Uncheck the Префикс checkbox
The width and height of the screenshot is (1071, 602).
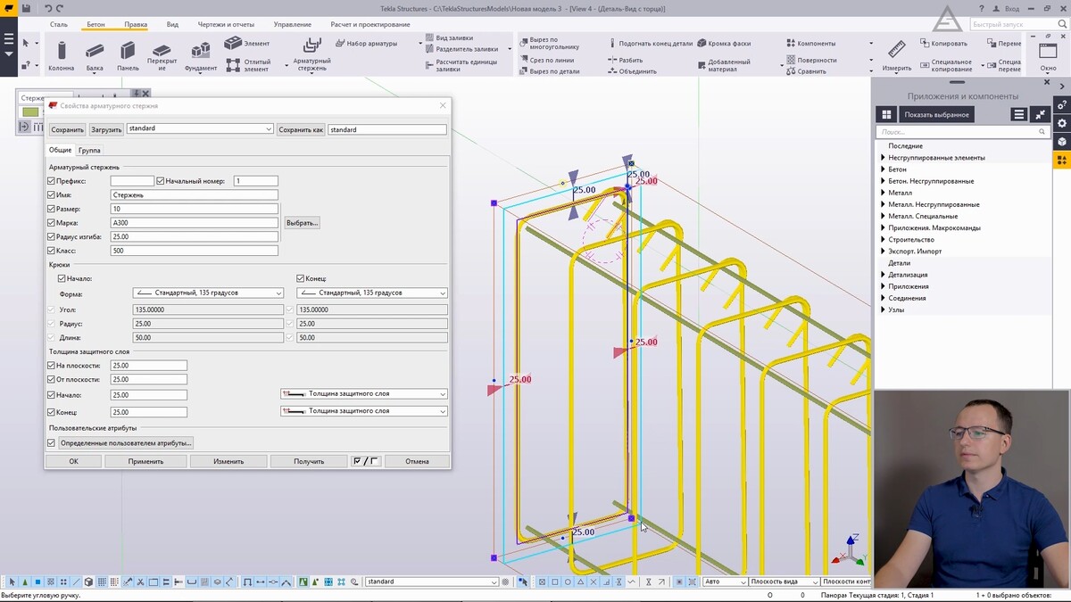pos(51,181)
